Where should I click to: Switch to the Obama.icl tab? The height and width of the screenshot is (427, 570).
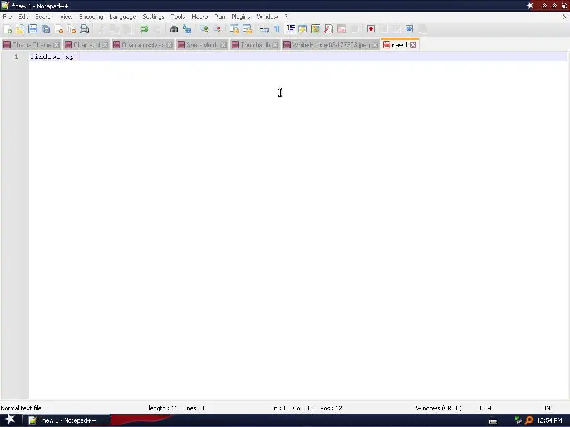[86, 45]
